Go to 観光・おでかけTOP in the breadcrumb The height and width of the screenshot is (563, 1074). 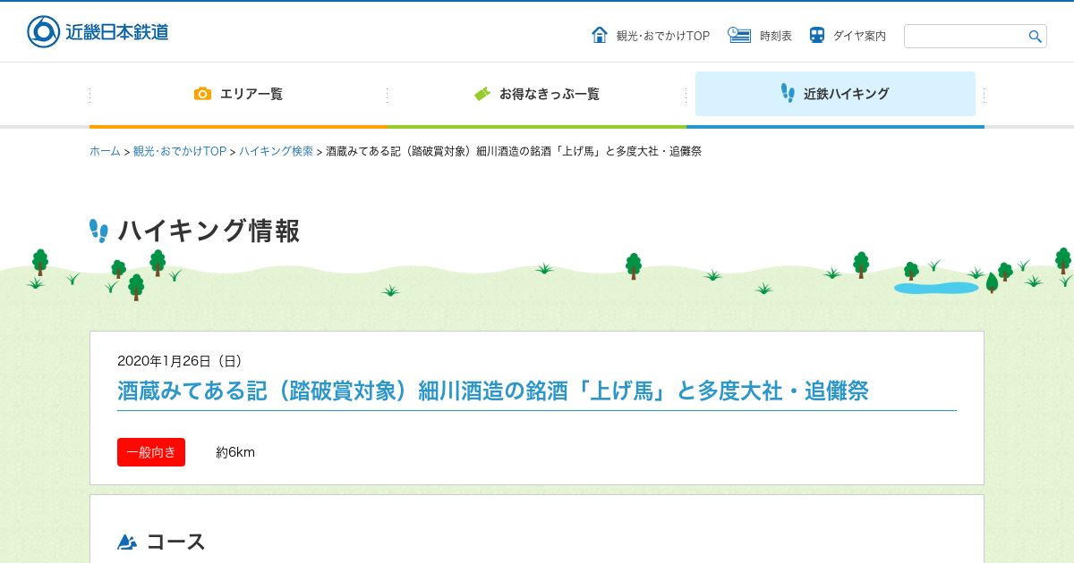coord(180,151)
